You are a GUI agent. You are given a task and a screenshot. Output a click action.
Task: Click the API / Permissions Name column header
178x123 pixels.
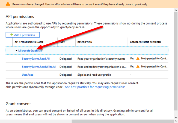coord(29,42)
